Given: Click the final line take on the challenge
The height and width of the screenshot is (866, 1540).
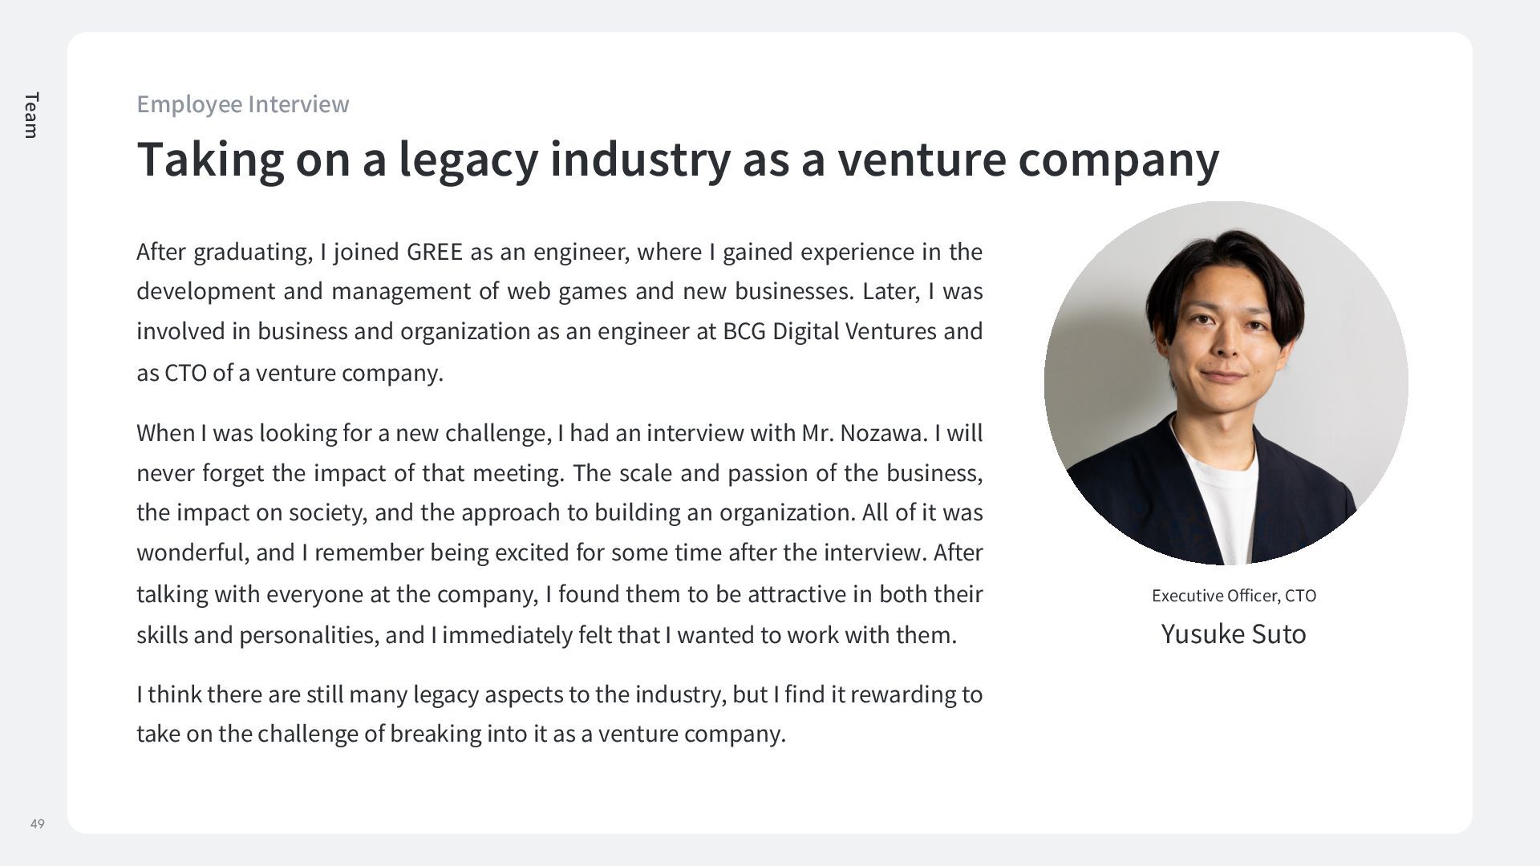Looking at the screenshot, I should pos(460,734).
